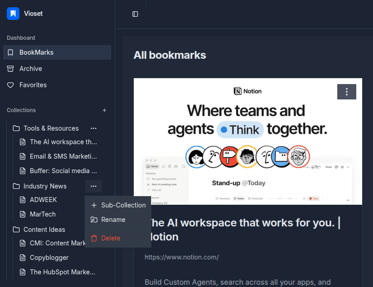
Task: Click document icon beside CMI: Content Mark
Action: click(23, 243)
